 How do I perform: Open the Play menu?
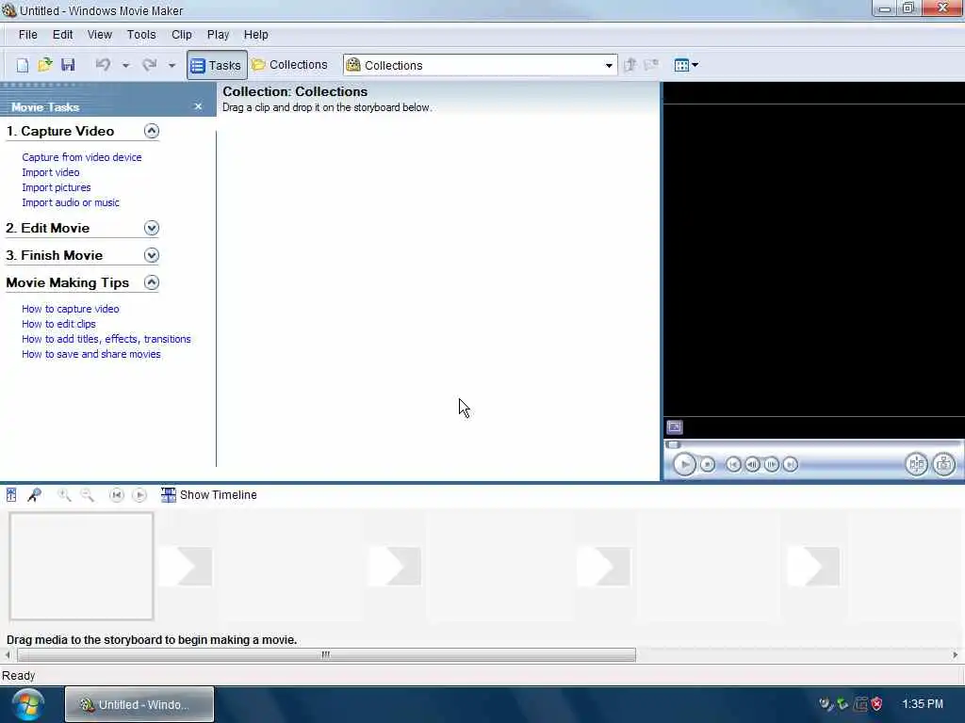(x=218, y=35)
